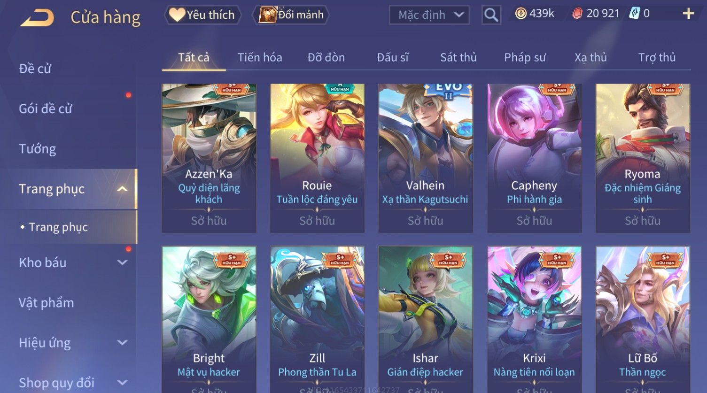Open the Valhein Xạ thần Kagutsuchi skin card

425,158
